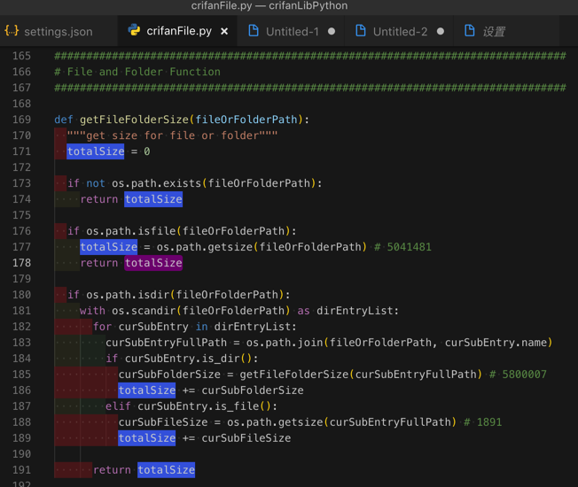The image size is (578, 487).
Task: Click the unsaved dot on Untitled-2 tab
Action: pyautogui.click(x=440, y=32)
